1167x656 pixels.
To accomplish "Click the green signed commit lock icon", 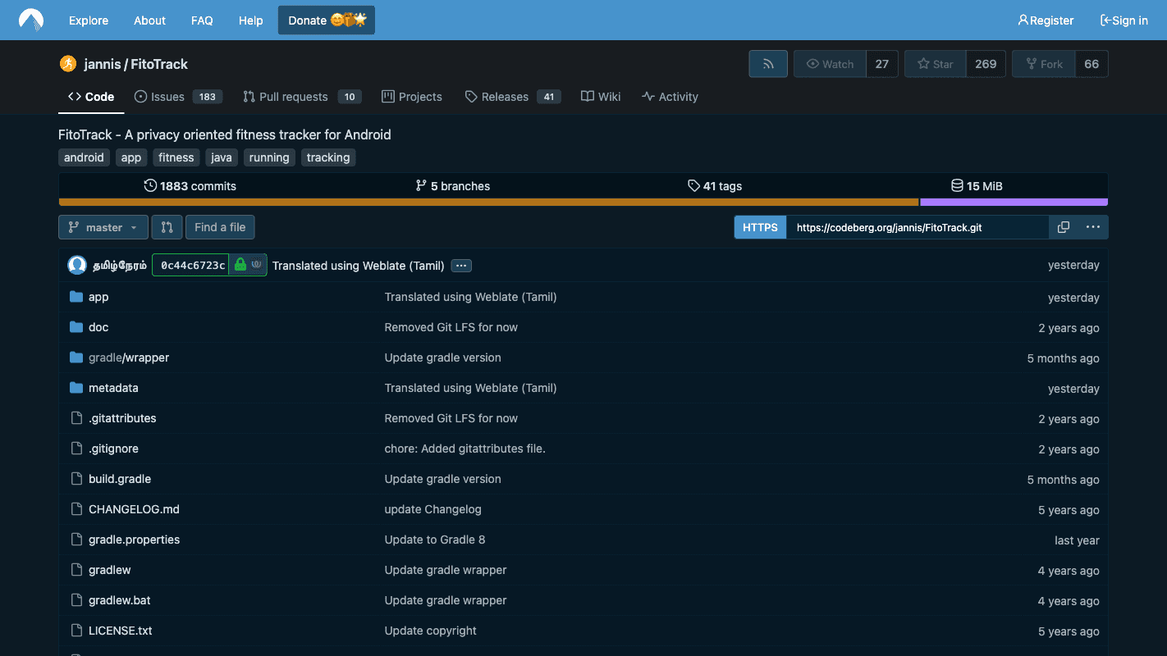I will pos(240,265).
